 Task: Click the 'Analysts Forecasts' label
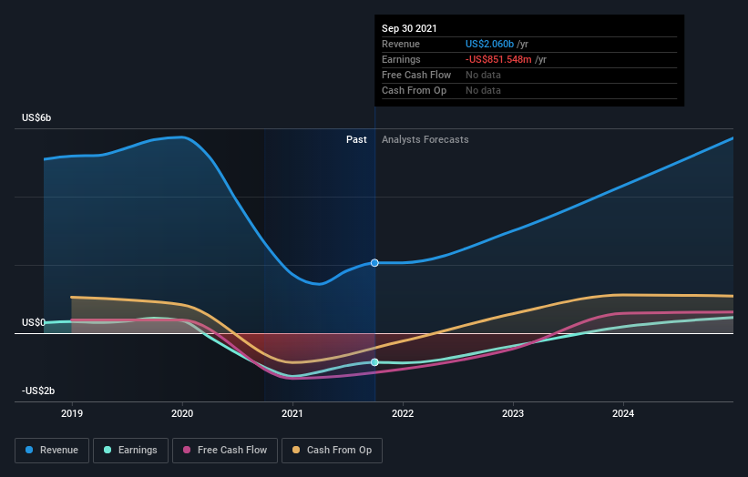425,139
